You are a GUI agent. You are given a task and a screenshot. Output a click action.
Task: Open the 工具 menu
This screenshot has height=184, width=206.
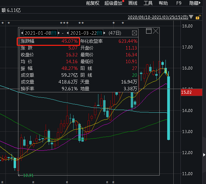148,3
